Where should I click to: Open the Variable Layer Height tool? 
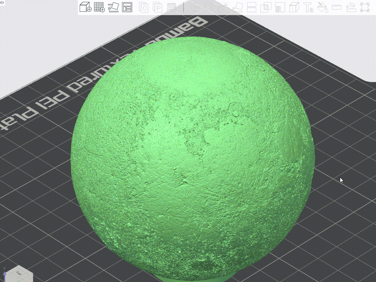click(171, 7)
